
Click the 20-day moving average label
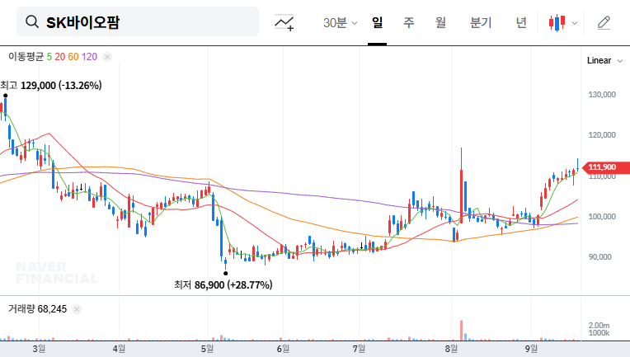(x=60, y=57)
